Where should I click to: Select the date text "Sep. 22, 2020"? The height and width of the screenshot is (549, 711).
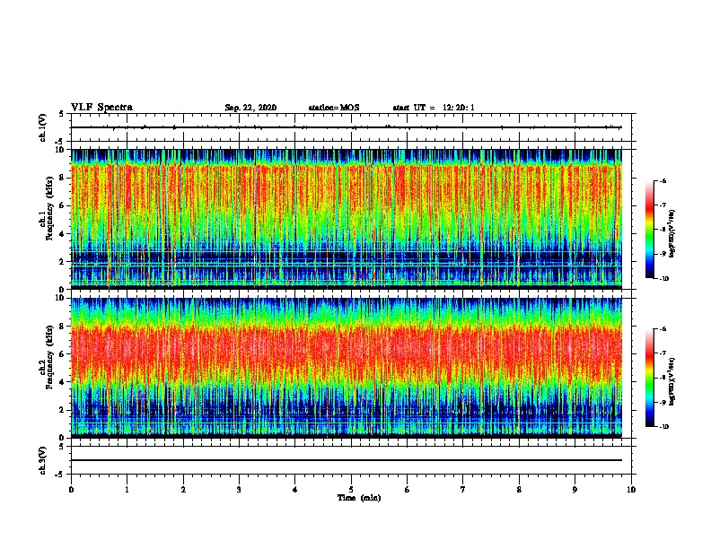pyautogui.click(x=250, y=108)
